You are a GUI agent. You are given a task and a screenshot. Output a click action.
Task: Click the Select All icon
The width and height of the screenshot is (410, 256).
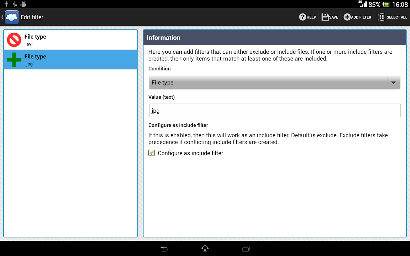[x=381, y=17]
